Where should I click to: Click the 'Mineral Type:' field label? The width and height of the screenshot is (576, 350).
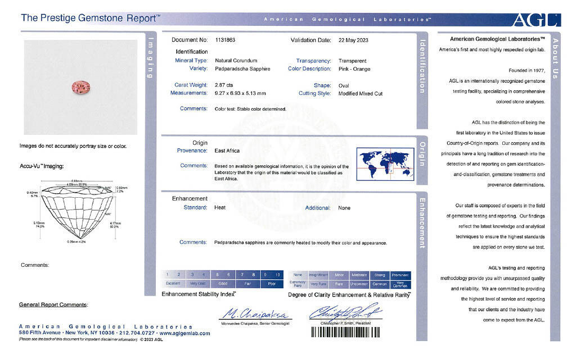pyautogui.click(x=191, y=61)
